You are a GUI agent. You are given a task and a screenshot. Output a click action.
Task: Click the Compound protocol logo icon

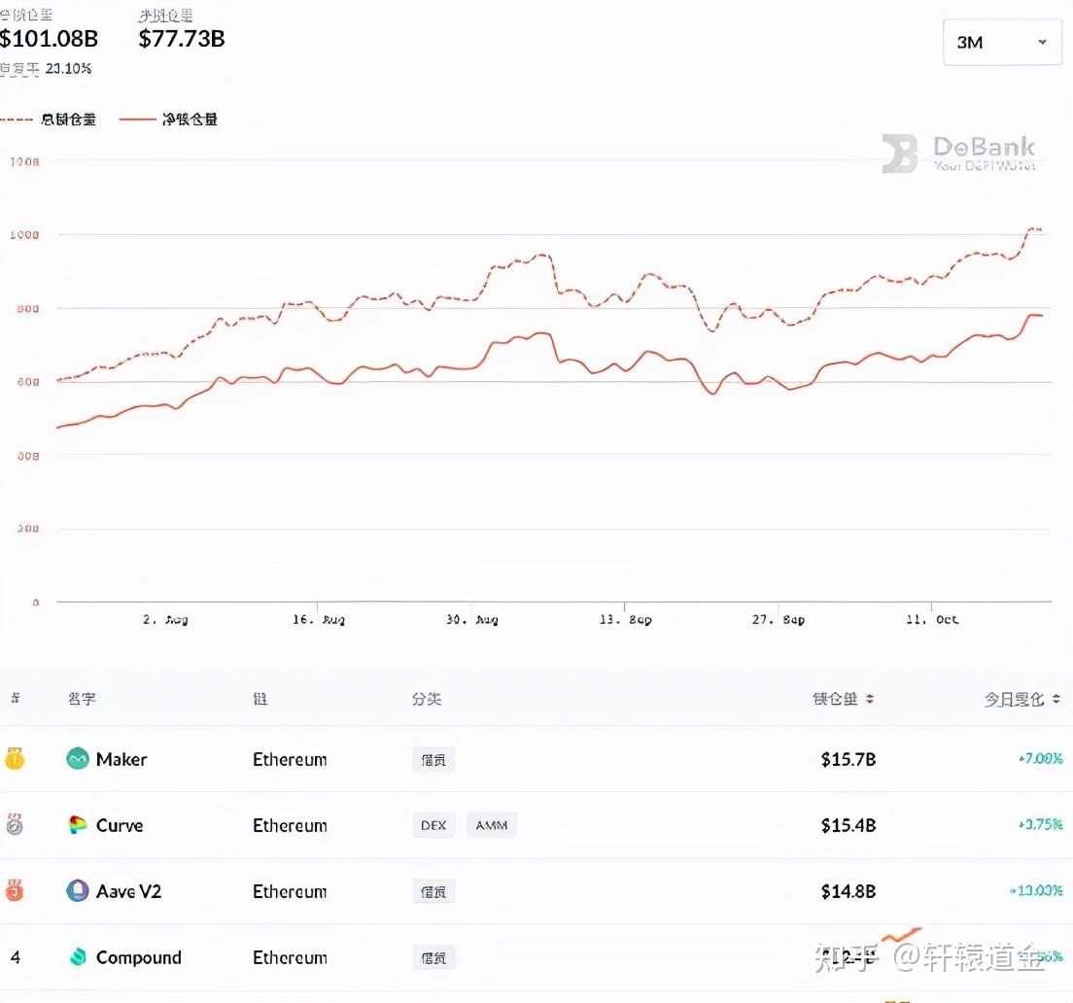[78, 957]
